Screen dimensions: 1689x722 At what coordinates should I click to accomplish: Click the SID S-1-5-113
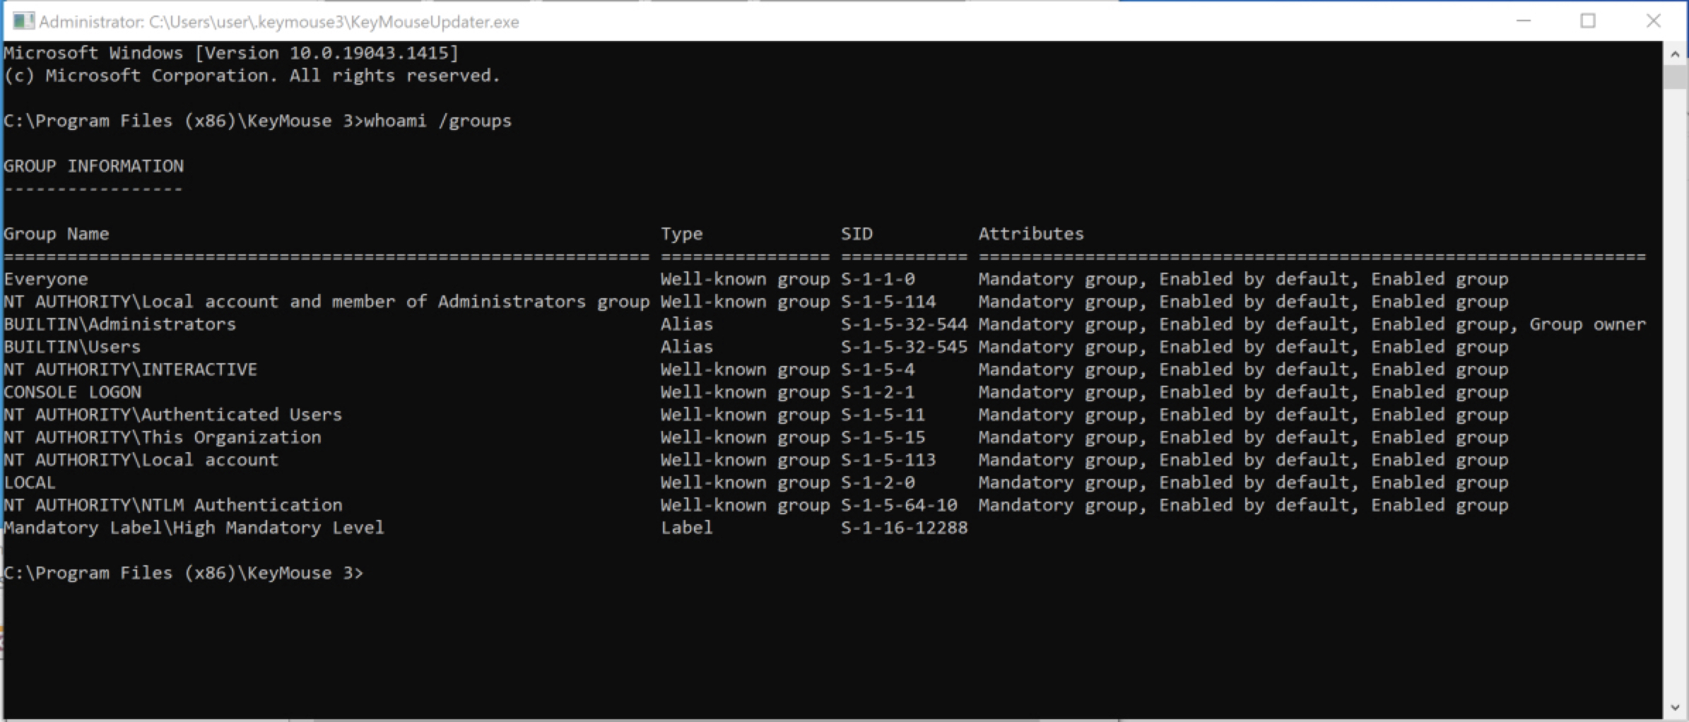coord(888,460)
